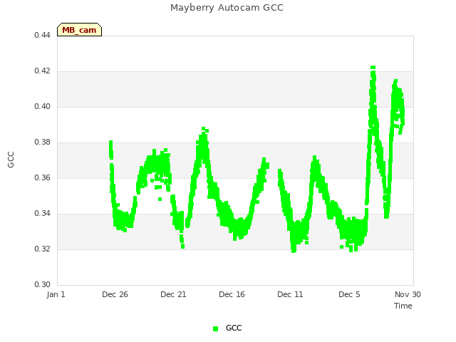Select the 0.38 y-axis tick label

point(42,142)
